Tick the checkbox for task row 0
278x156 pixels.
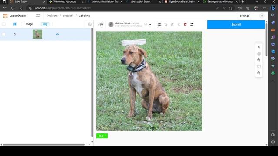point(4,34)
